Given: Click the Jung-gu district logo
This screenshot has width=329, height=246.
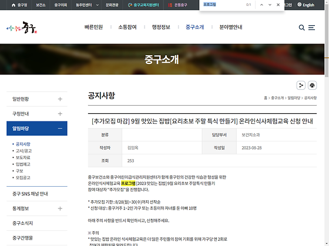Looking at the screenshot, I should coord(22,28).
